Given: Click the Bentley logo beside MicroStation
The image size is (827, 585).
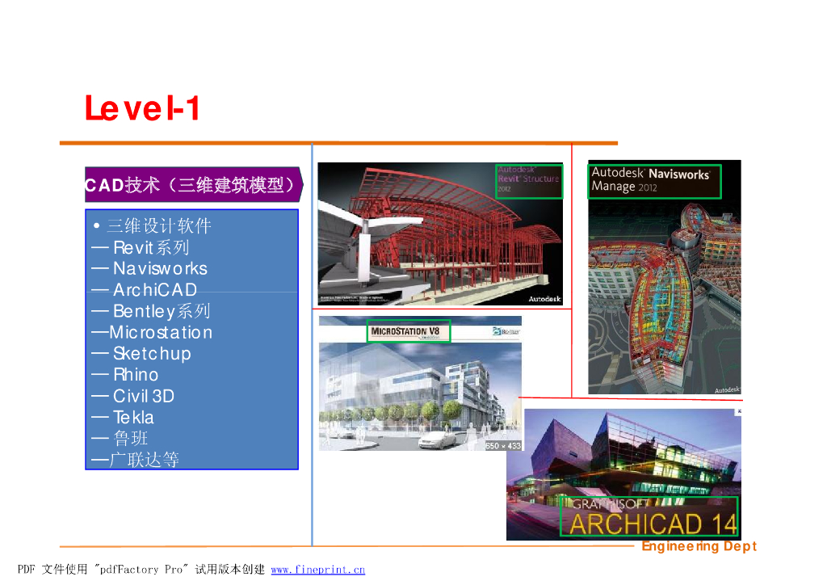Looking at the screenshot, I should tap(506, 331).
